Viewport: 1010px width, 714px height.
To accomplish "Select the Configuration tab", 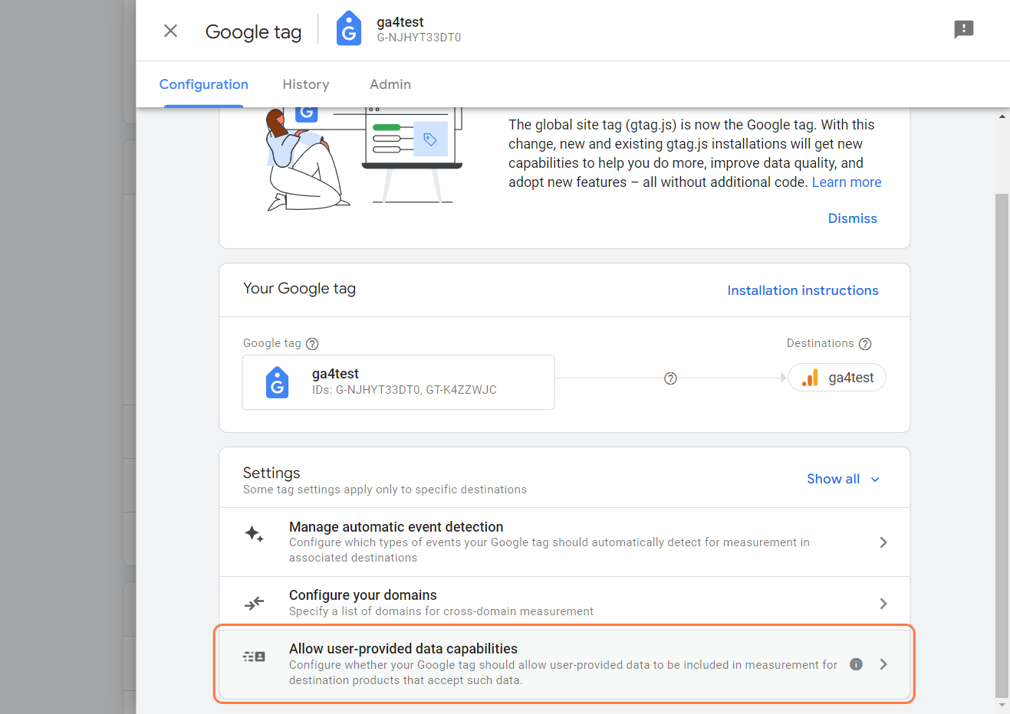I will pos(204,84).
